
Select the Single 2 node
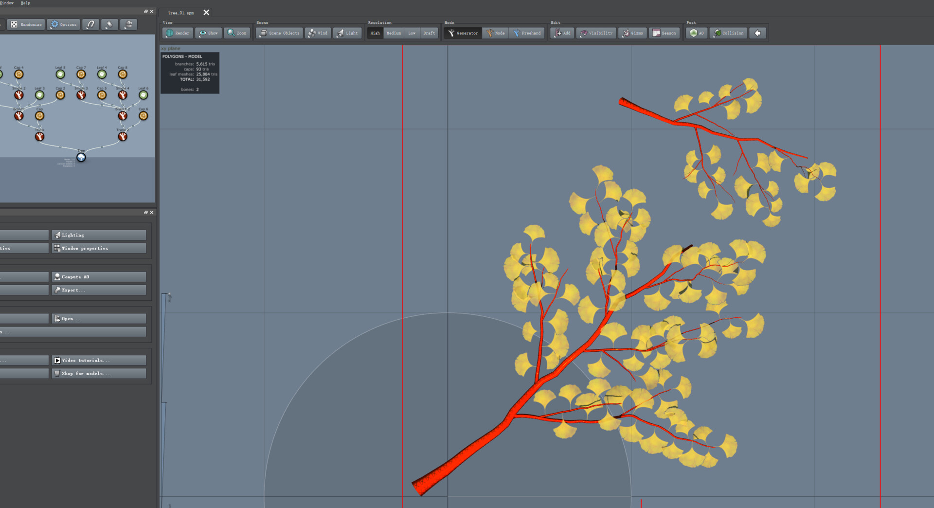pyautogui.click(x=19, y=95)
